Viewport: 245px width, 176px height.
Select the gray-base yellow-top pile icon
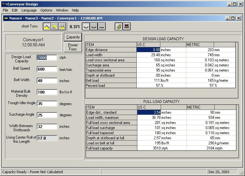pos(54,27)
